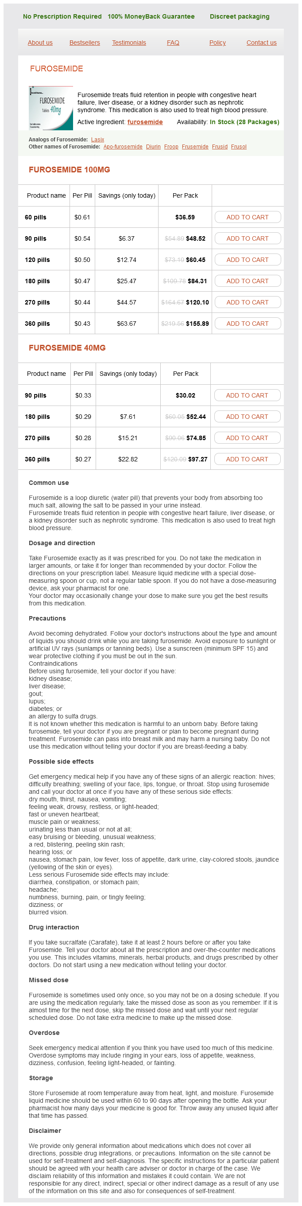This screenshot has height=1206, width=302.
Task: Open the Policy page
Action: 217,43
